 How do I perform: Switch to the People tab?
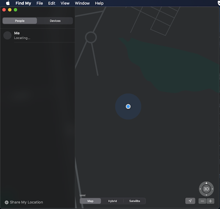20,21
